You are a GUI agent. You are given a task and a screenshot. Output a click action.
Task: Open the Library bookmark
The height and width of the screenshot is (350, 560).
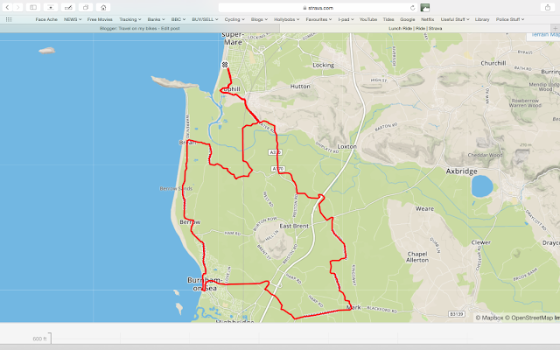482,19
